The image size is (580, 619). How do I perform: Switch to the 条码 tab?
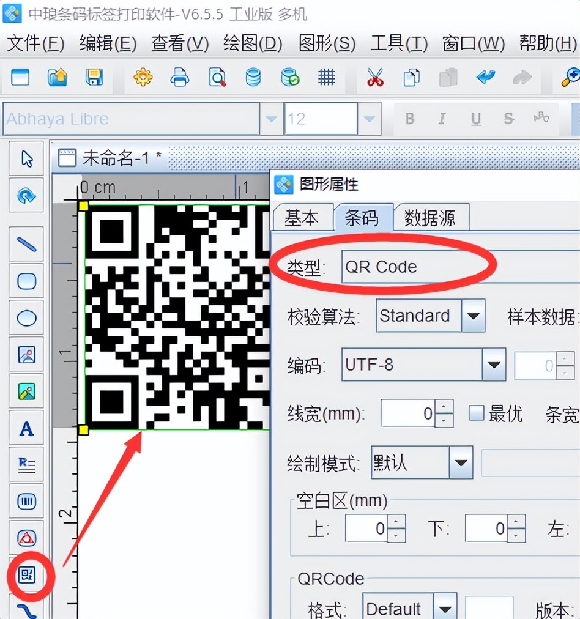[x=363, y=217]
